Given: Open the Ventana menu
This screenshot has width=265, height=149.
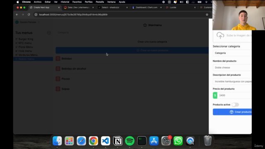Looking at the screenshot, I should 111,2.
